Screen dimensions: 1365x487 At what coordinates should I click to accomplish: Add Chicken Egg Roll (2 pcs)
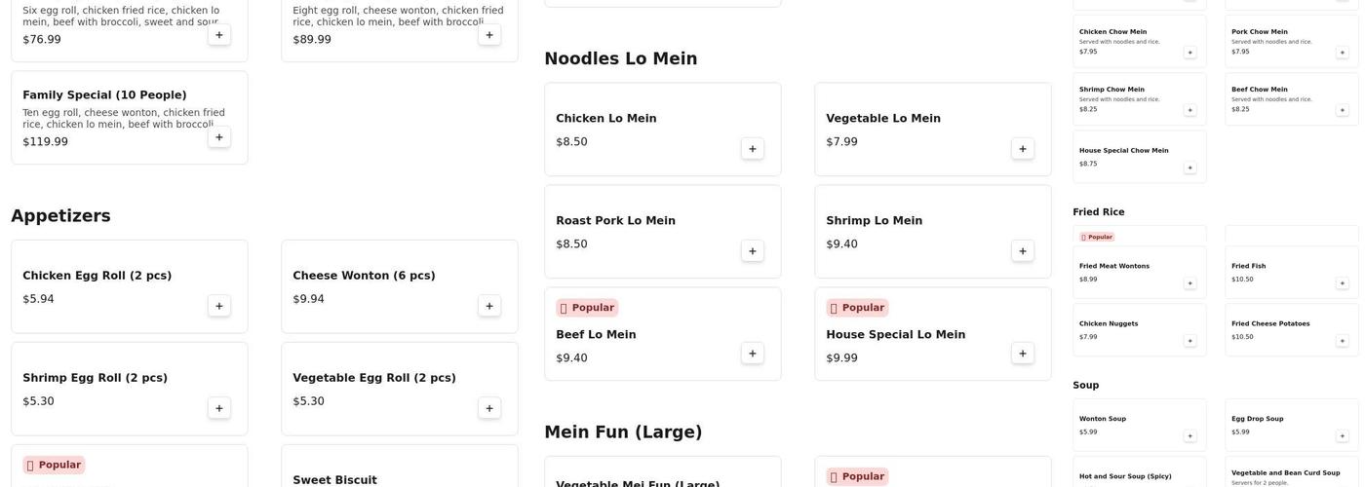tap(218, 306)
